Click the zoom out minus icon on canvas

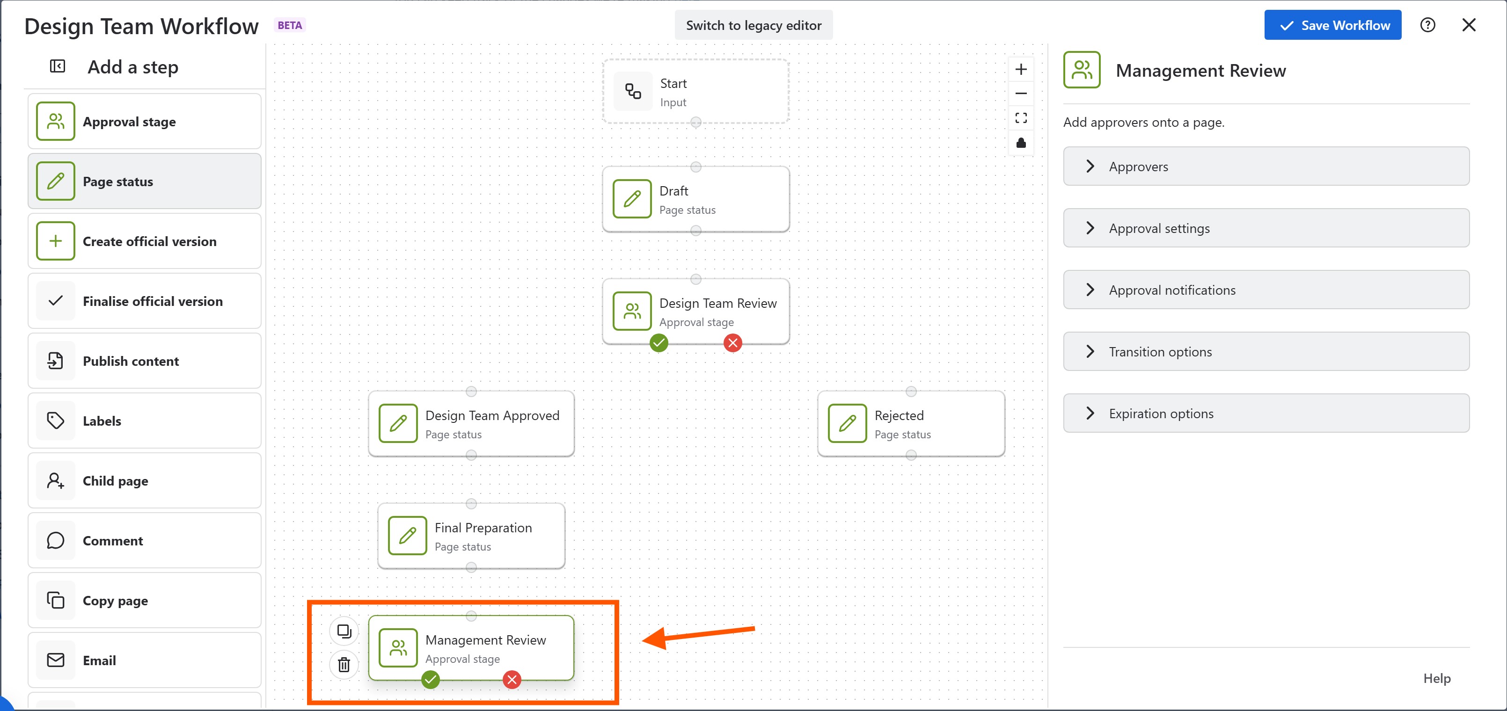[x=1021, y=94]
